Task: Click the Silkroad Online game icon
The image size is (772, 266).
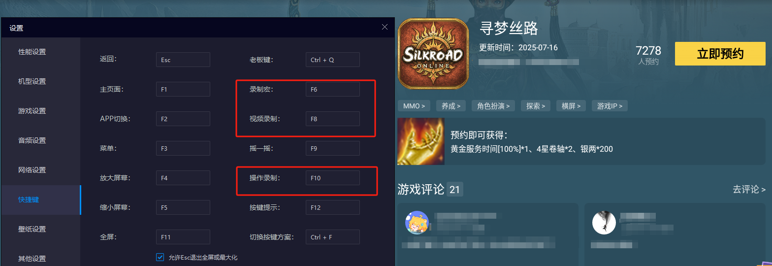Action: pos(433,54)
